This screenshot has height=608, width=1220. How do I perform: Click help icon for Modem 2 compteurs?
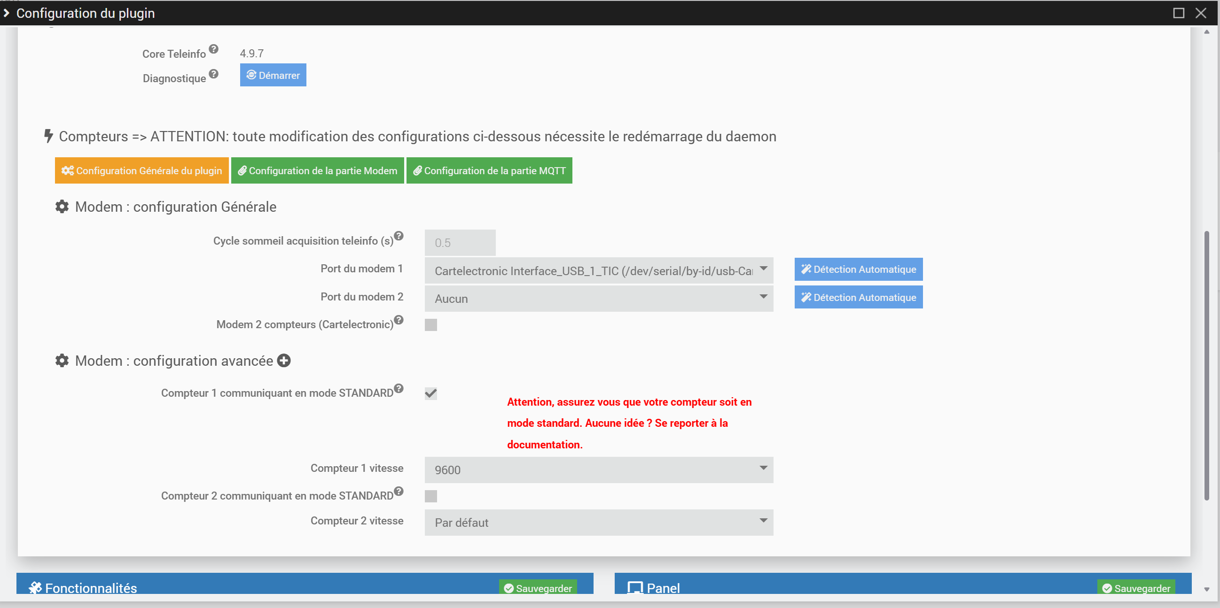click(399, 320)
